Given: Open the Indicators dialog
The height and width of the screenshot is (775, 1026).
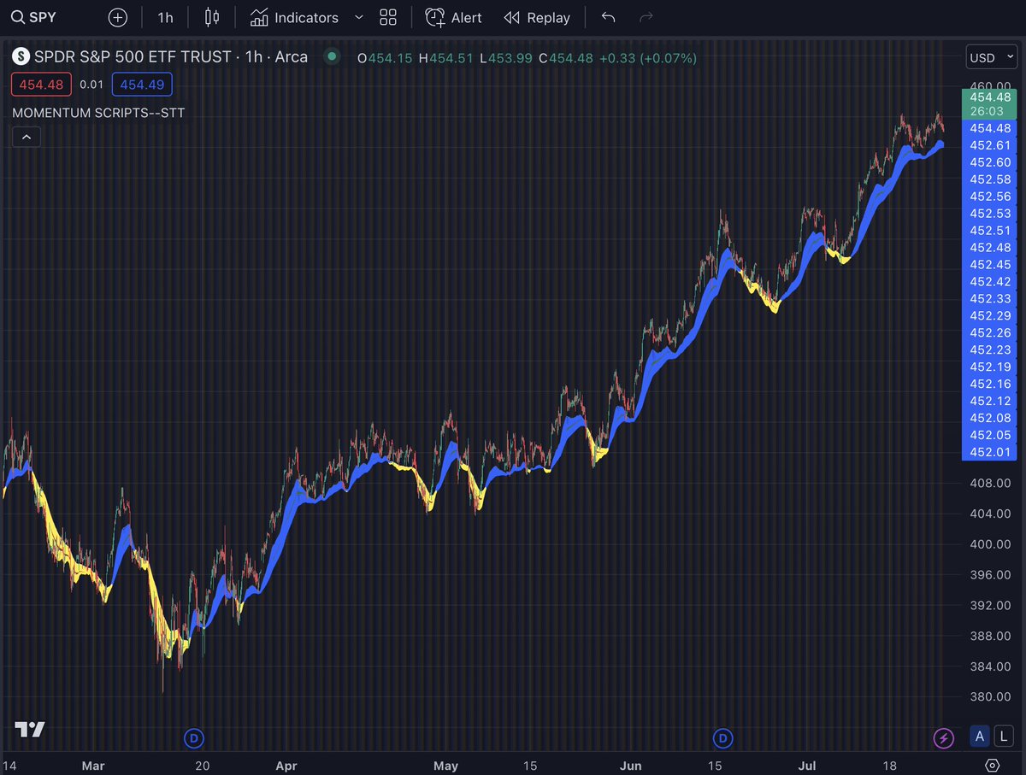Looking at the screenshot, I should 294,17.
